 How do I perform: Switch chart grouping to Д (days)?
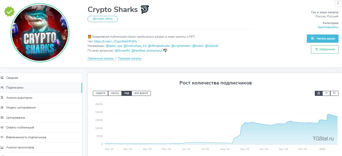[x=319, y=93]
